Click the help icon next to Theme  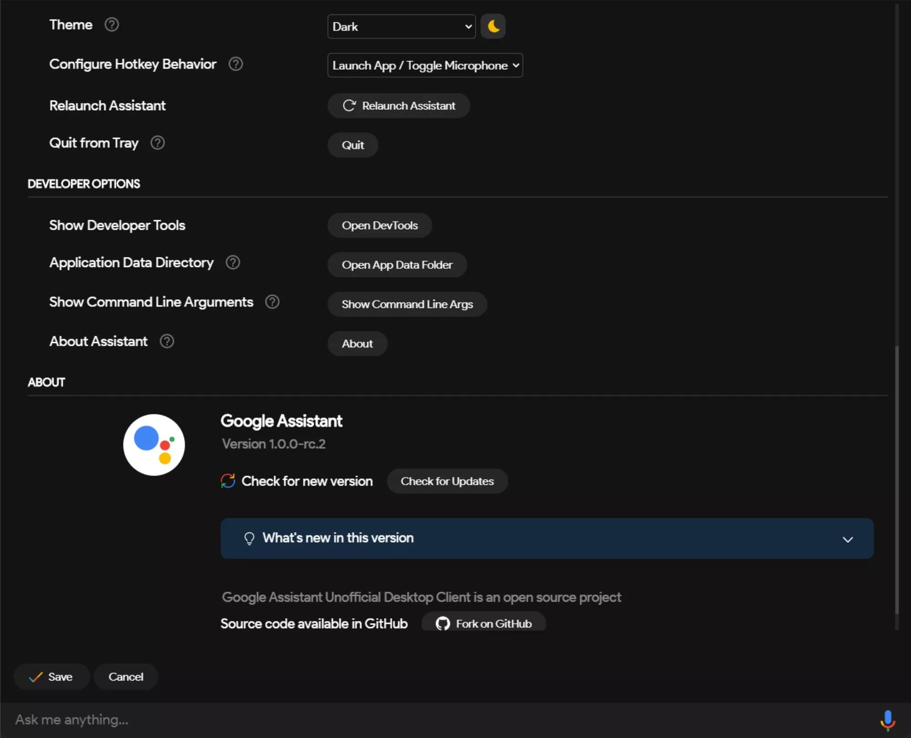coord(112,25)
